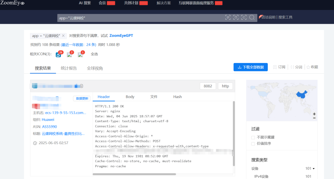Remove the app = "云课网校" filter tag
Image resolution: width=334 pixels, height=179 pixels.
click(63, 36)
